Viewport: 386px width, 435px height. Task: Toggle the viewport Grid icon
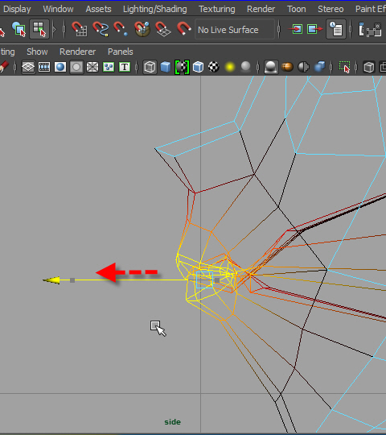[28, 67]
